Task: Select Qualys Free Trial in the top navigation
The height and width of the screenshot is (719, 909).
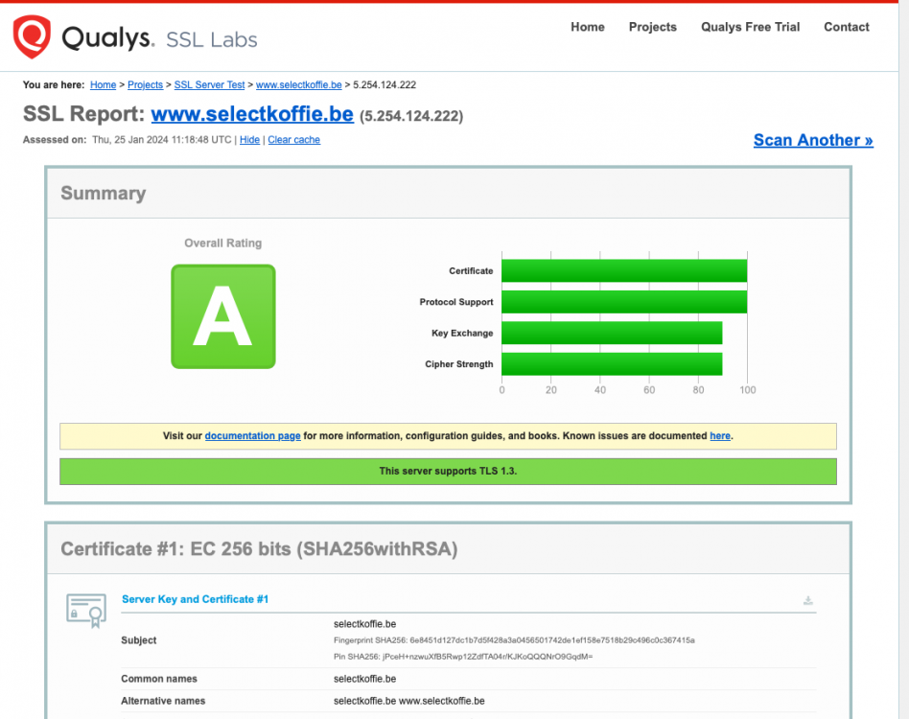Action: point(750,27)
